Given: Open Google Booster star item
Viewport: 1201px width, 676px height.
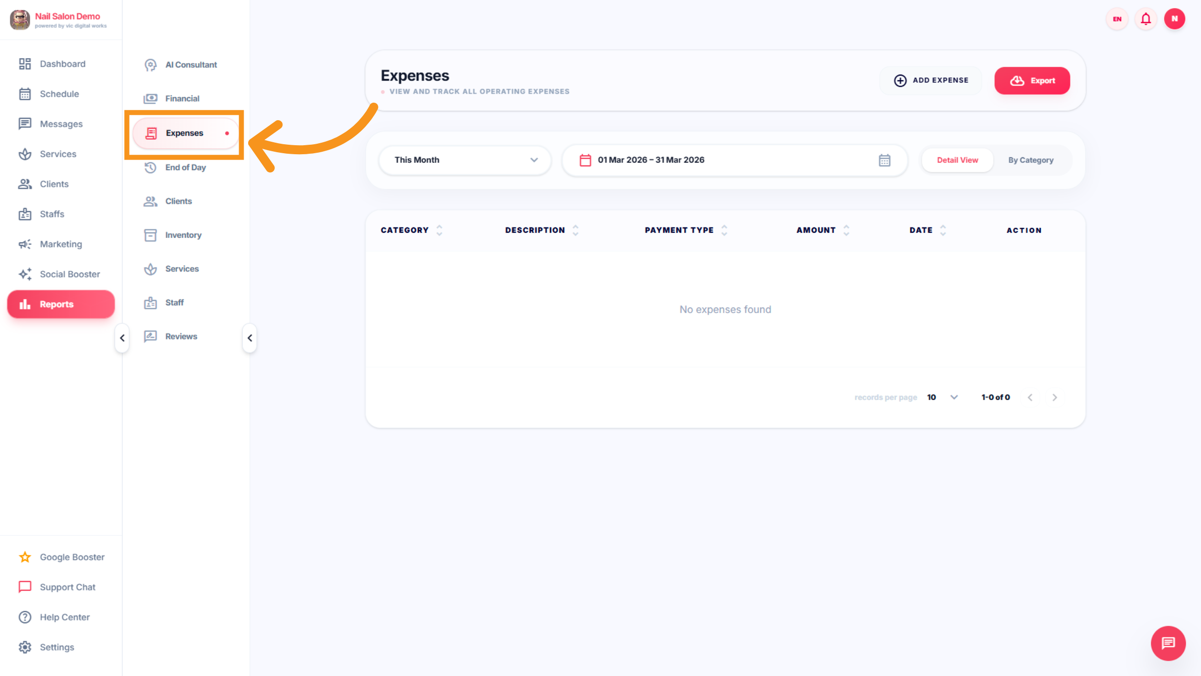Looking at the screenshot, I should [x=72, y=557].
